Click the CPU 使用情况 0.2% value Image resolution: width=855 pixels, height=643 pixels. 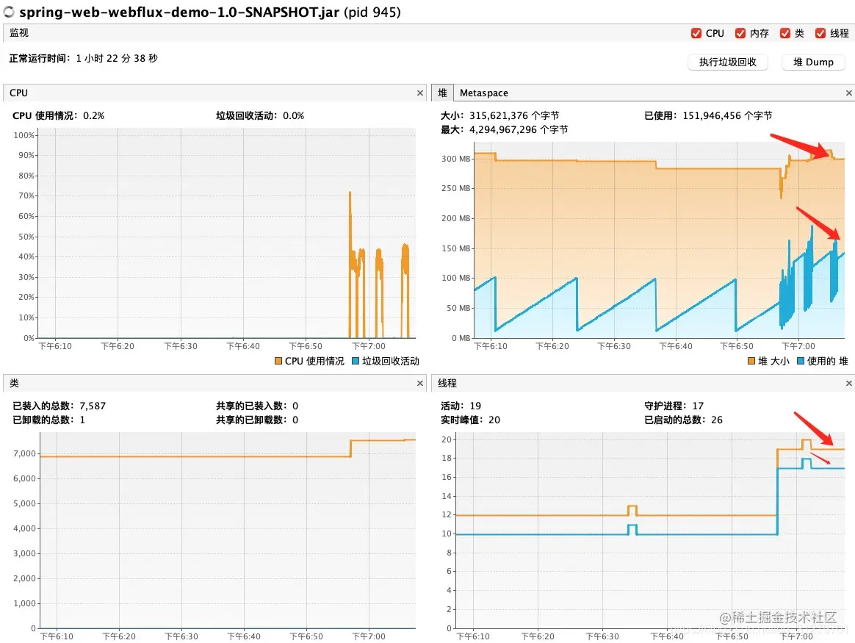tap(94, 115)
